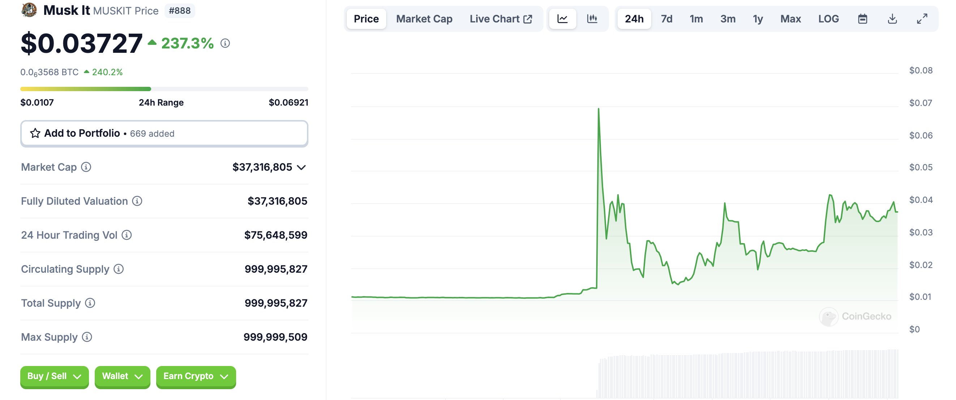Click info icon next to Max Supply
The height and width of the screenshot is (400, 956).
tap(87, 337)
